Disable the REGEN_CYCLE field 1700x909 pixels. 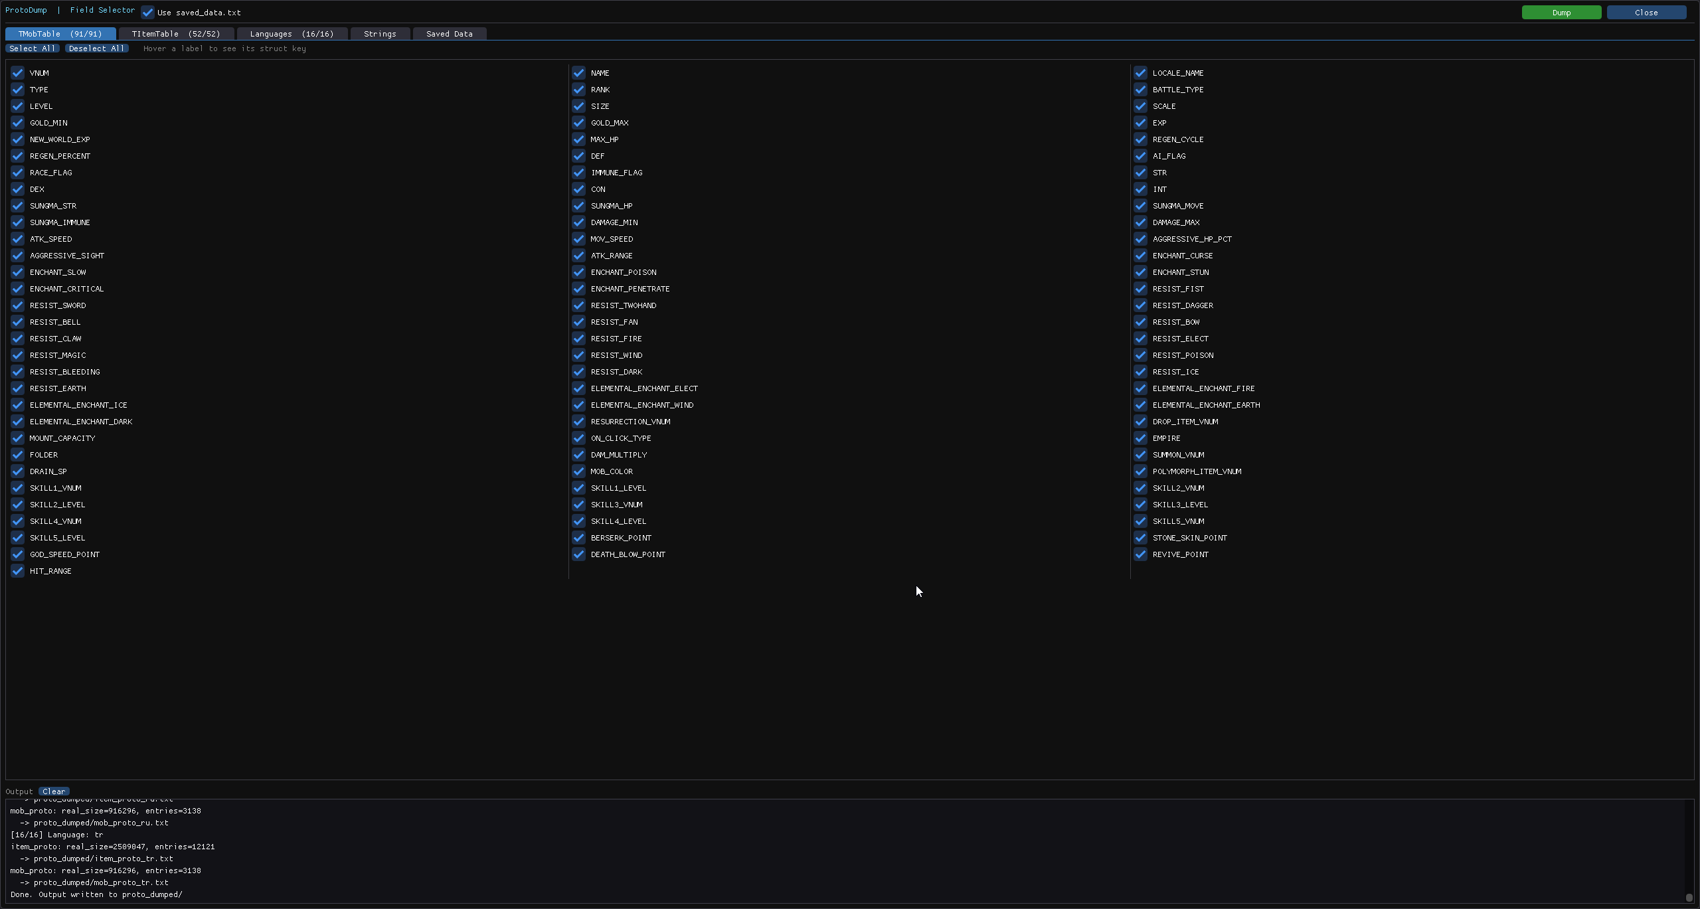tap(1141, 139)
